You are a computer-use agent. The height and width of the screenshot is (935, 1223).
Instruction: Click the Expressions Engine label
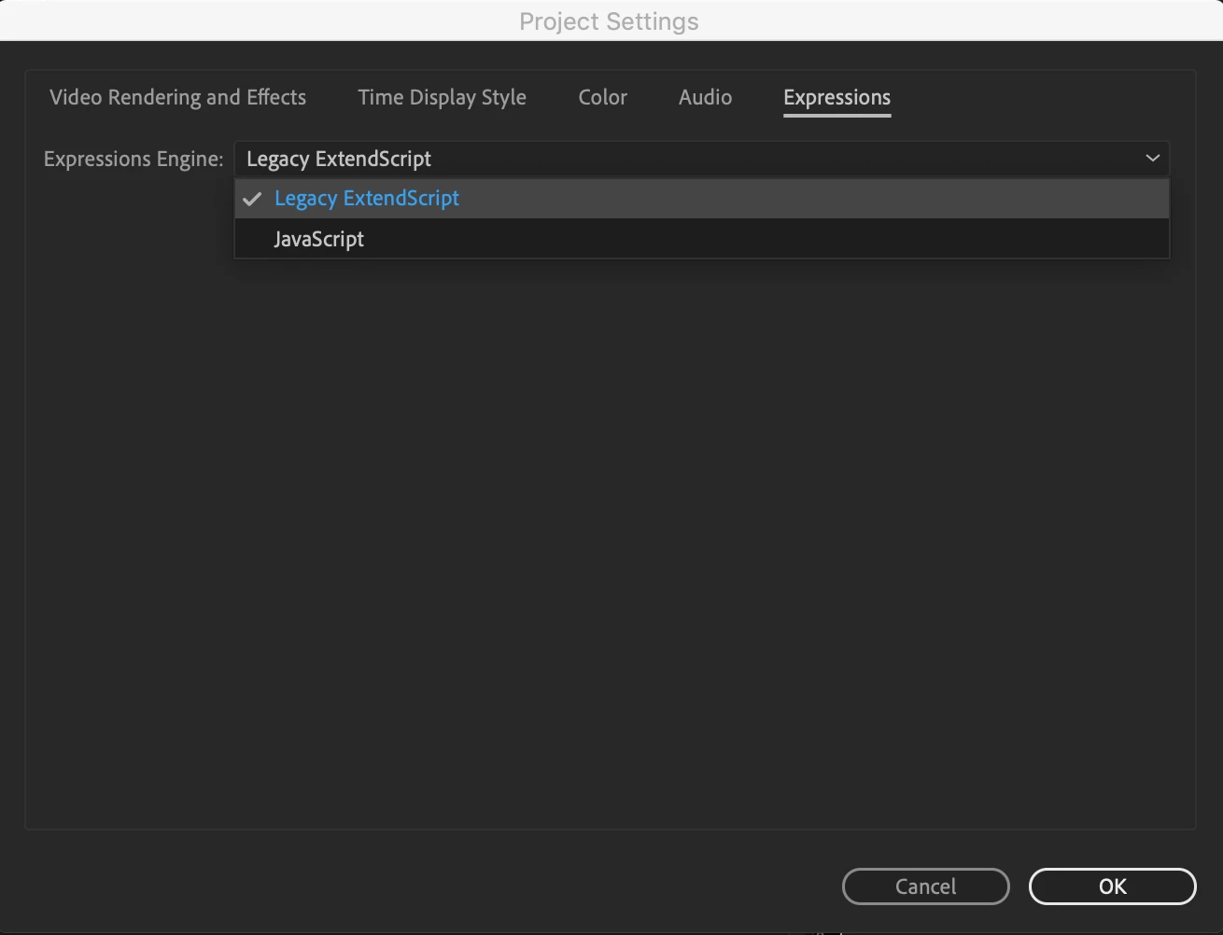point(134,160)
